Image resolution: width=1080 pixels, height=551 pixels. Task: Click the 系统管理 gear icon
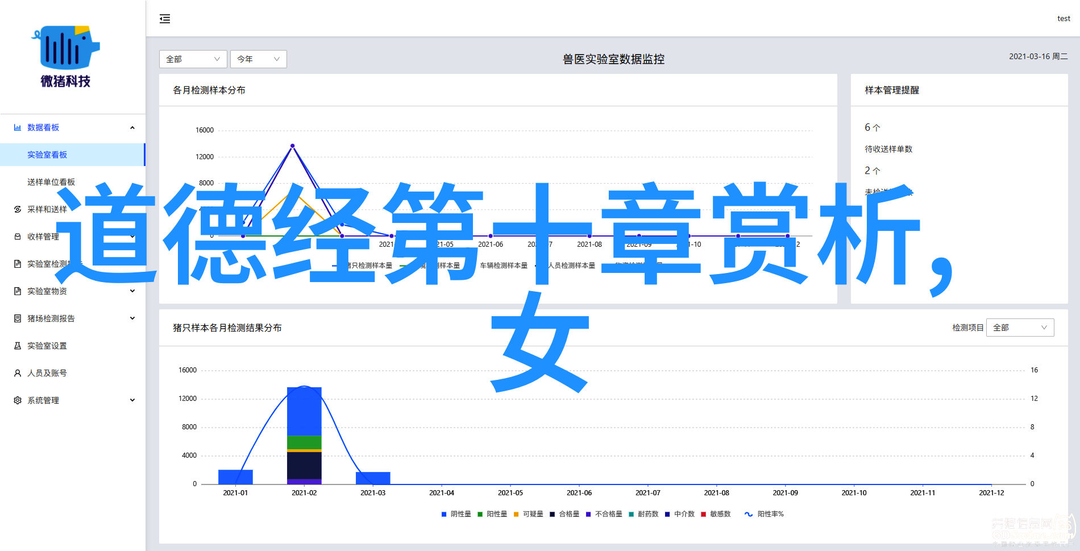(18, 401)
